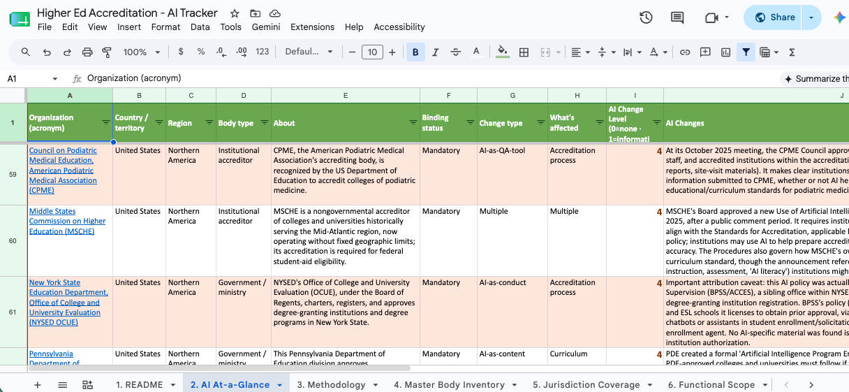Open filter for Body type column
Image resolution: width=849 pixels, height=392 pixels.
[x=264, y=122]
